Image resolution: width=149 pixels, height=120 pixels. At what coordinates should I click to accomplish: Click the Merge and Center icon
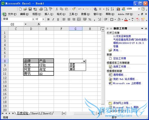[x=79, y=19]
